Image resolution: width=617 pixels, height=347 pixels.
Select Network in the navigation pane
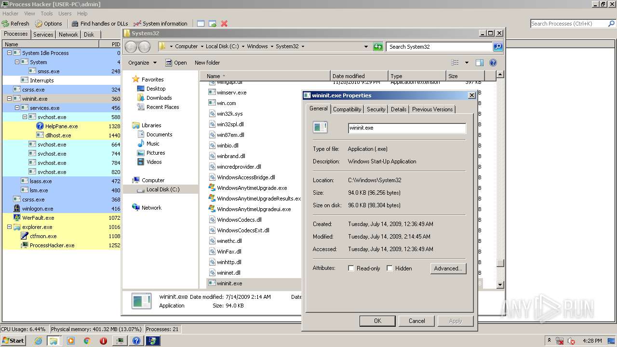pyautogui.click(x=151, y=208)
